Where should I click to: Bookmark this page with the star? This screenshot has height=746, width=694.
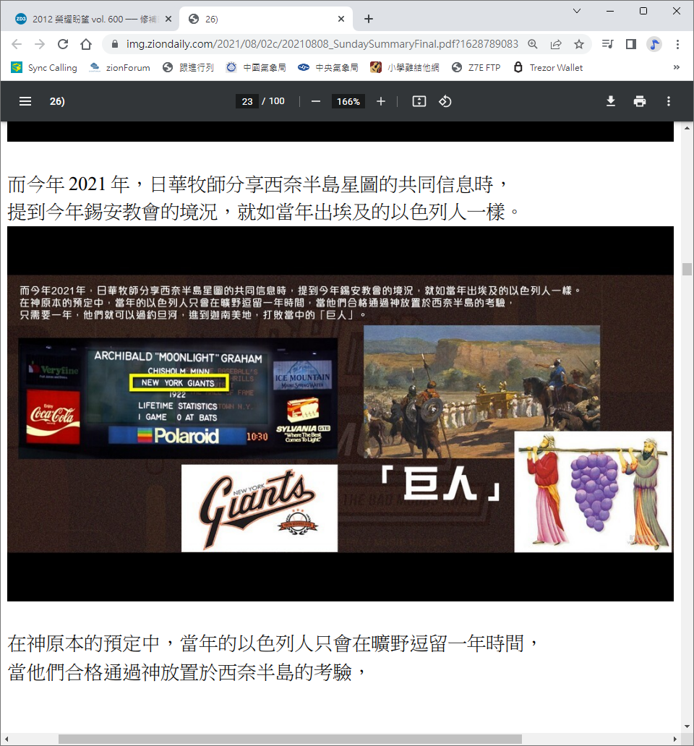[579, 44]
